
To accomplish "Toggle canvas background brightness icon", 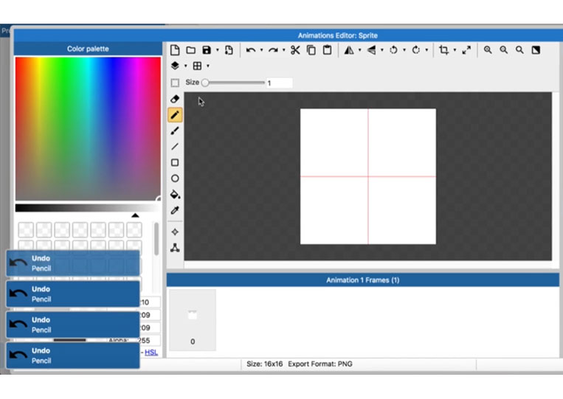I will coord(536,50).
